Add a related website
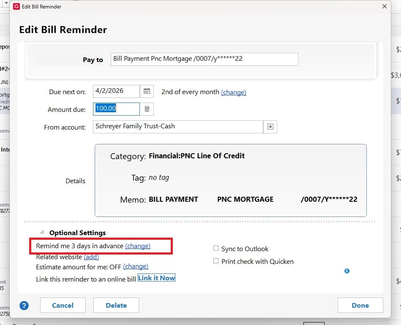 coord(91,257)
